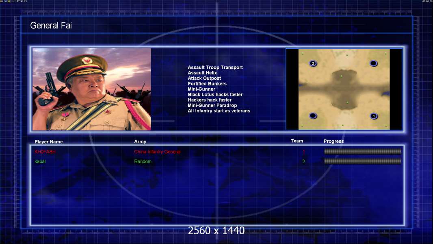The width and height of the screenshot is (433, 244).
Task: Click the 'Progress' column header
Action: (333, 141)
